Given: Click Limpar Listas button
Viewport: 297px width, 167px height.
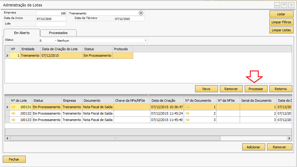Looking at the screenshot, I should pyautogui.click(x=281, y=30).
